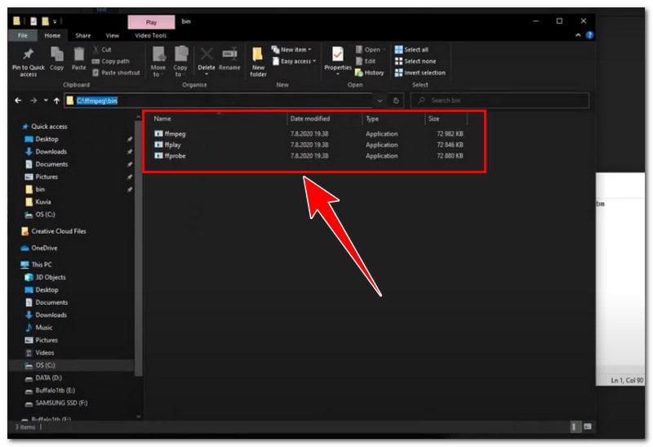The width and height of the screenshot is (653, 447).
Task: Refresh the folder using the address bar button
Action: click(397, 101)
